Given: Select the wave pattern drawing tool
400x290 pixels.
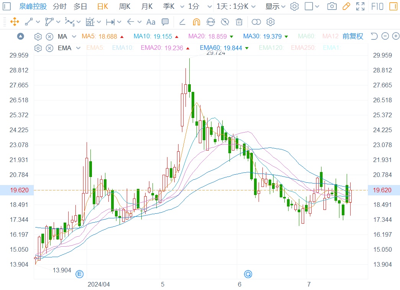Looking at the screenshot, I should [x=70, y=22].
